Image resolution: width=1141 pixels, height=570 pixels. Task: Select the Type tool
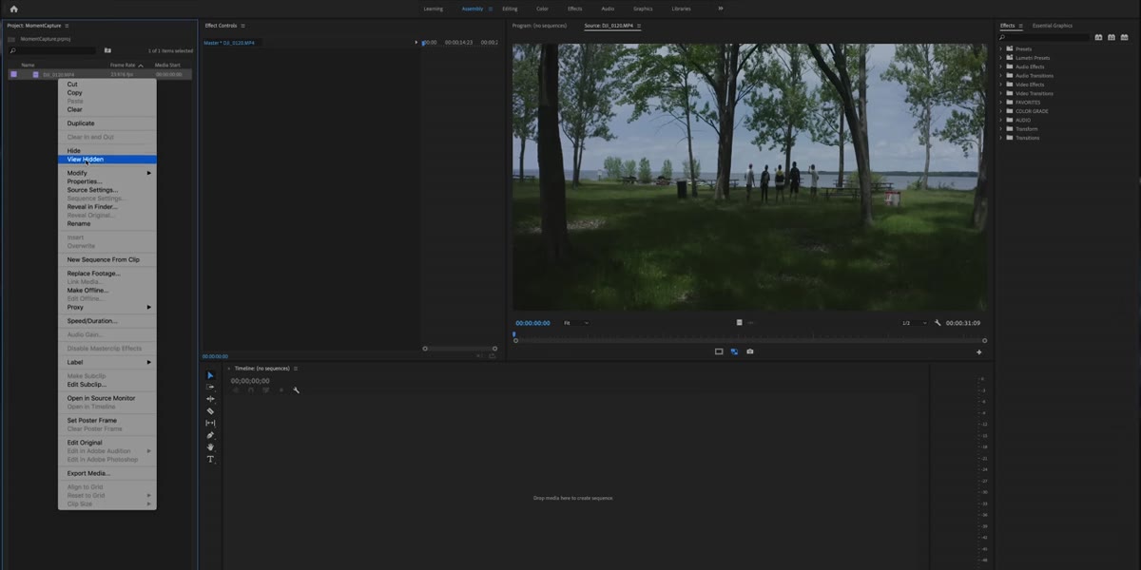[211, 459]
